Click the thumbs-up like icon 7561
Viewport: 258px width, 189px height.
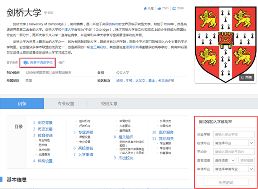[x=159, y=8]
